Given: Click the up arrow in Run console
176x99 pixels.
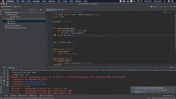Looking at the screenshot, I should pyautogui.click(x=8, y=71).
